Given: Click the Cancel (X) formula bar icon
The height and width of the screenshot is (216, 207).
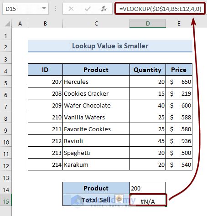Looking at the screenshot, I should [71, 9].
